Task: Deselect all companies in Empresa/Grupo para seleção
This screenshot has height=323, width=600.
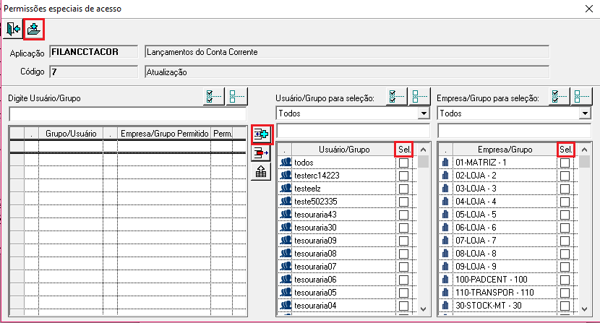Action: click(582, 96)
